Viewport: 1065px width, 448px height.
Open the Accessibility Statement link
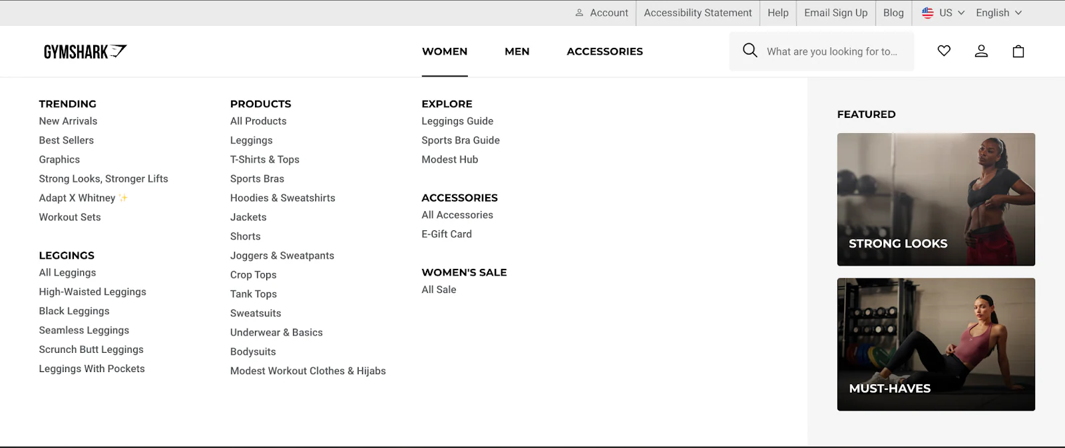698,13
